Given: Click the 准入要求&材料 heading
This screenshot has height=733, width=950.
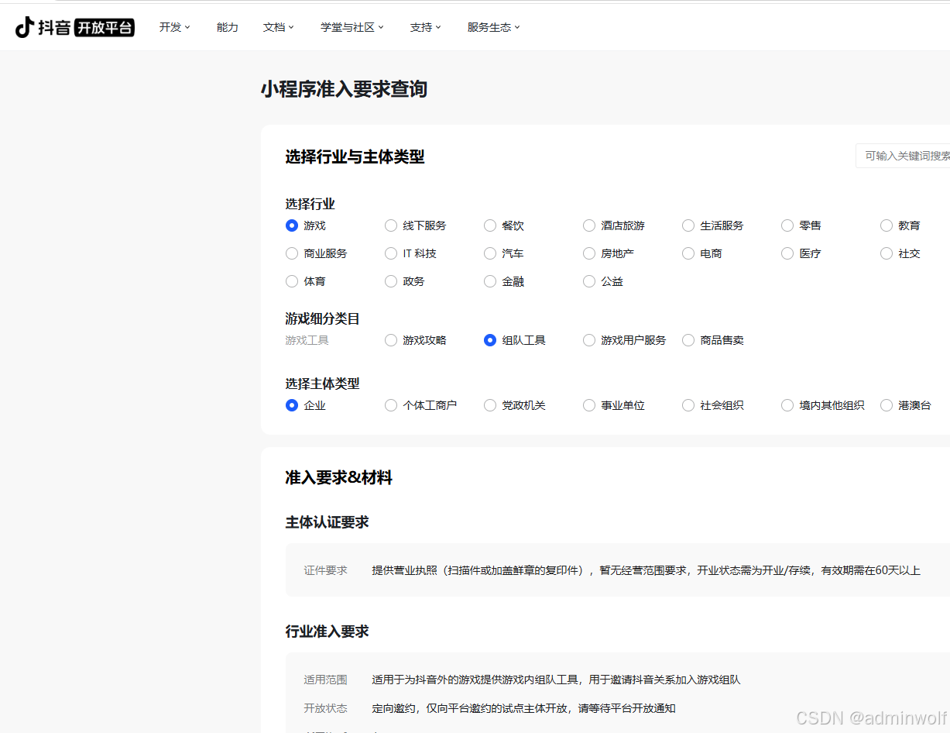Looking at the screenshot, I should coord(338,478).
